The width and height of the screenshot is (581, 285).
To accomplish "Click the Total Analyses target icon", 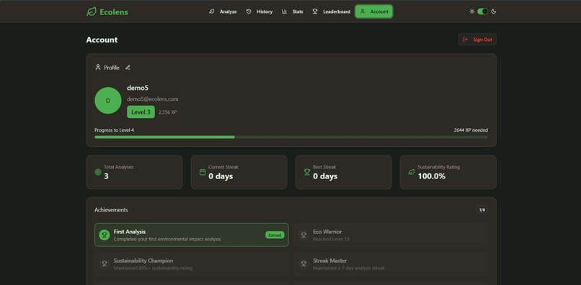I will click(98, 172).
